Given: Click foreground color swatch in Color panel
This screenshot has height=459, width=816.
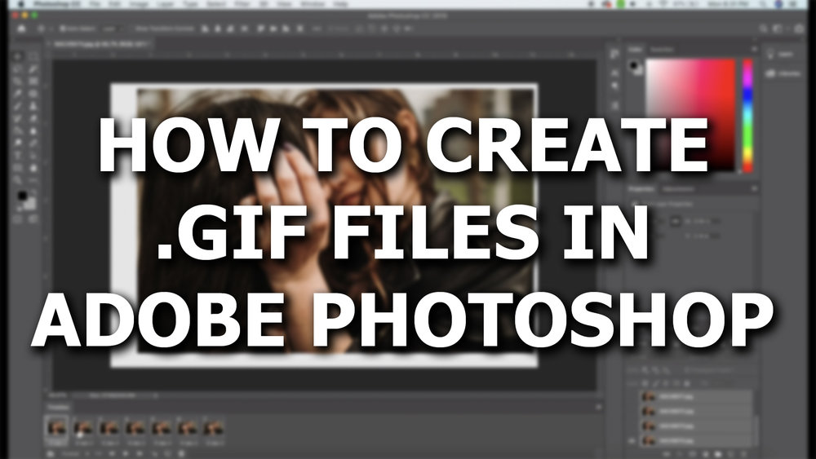Looking at the screenshot, I should coord(633,65).
